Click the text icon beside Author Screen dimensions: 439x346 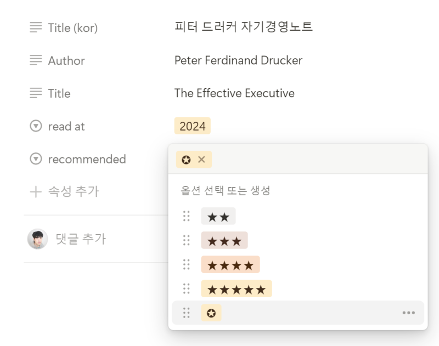36,60
